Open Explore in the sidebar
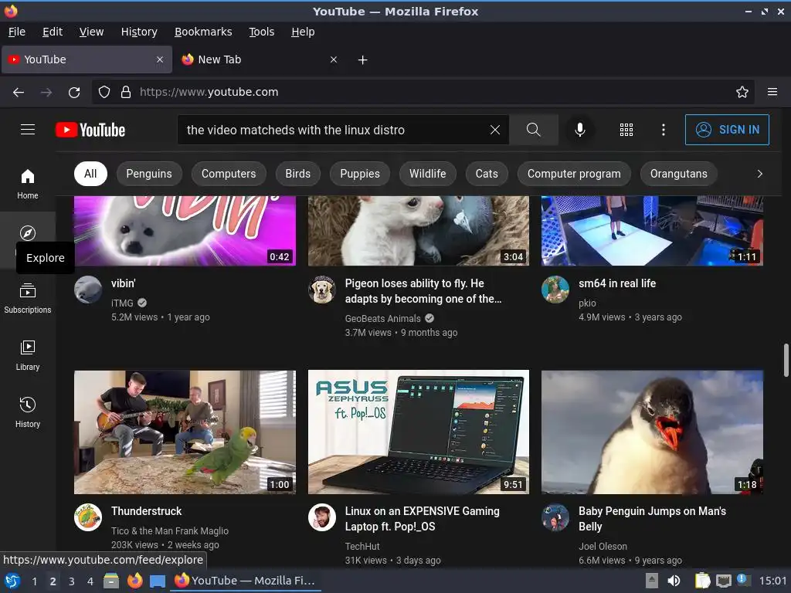 pos(28,233)
